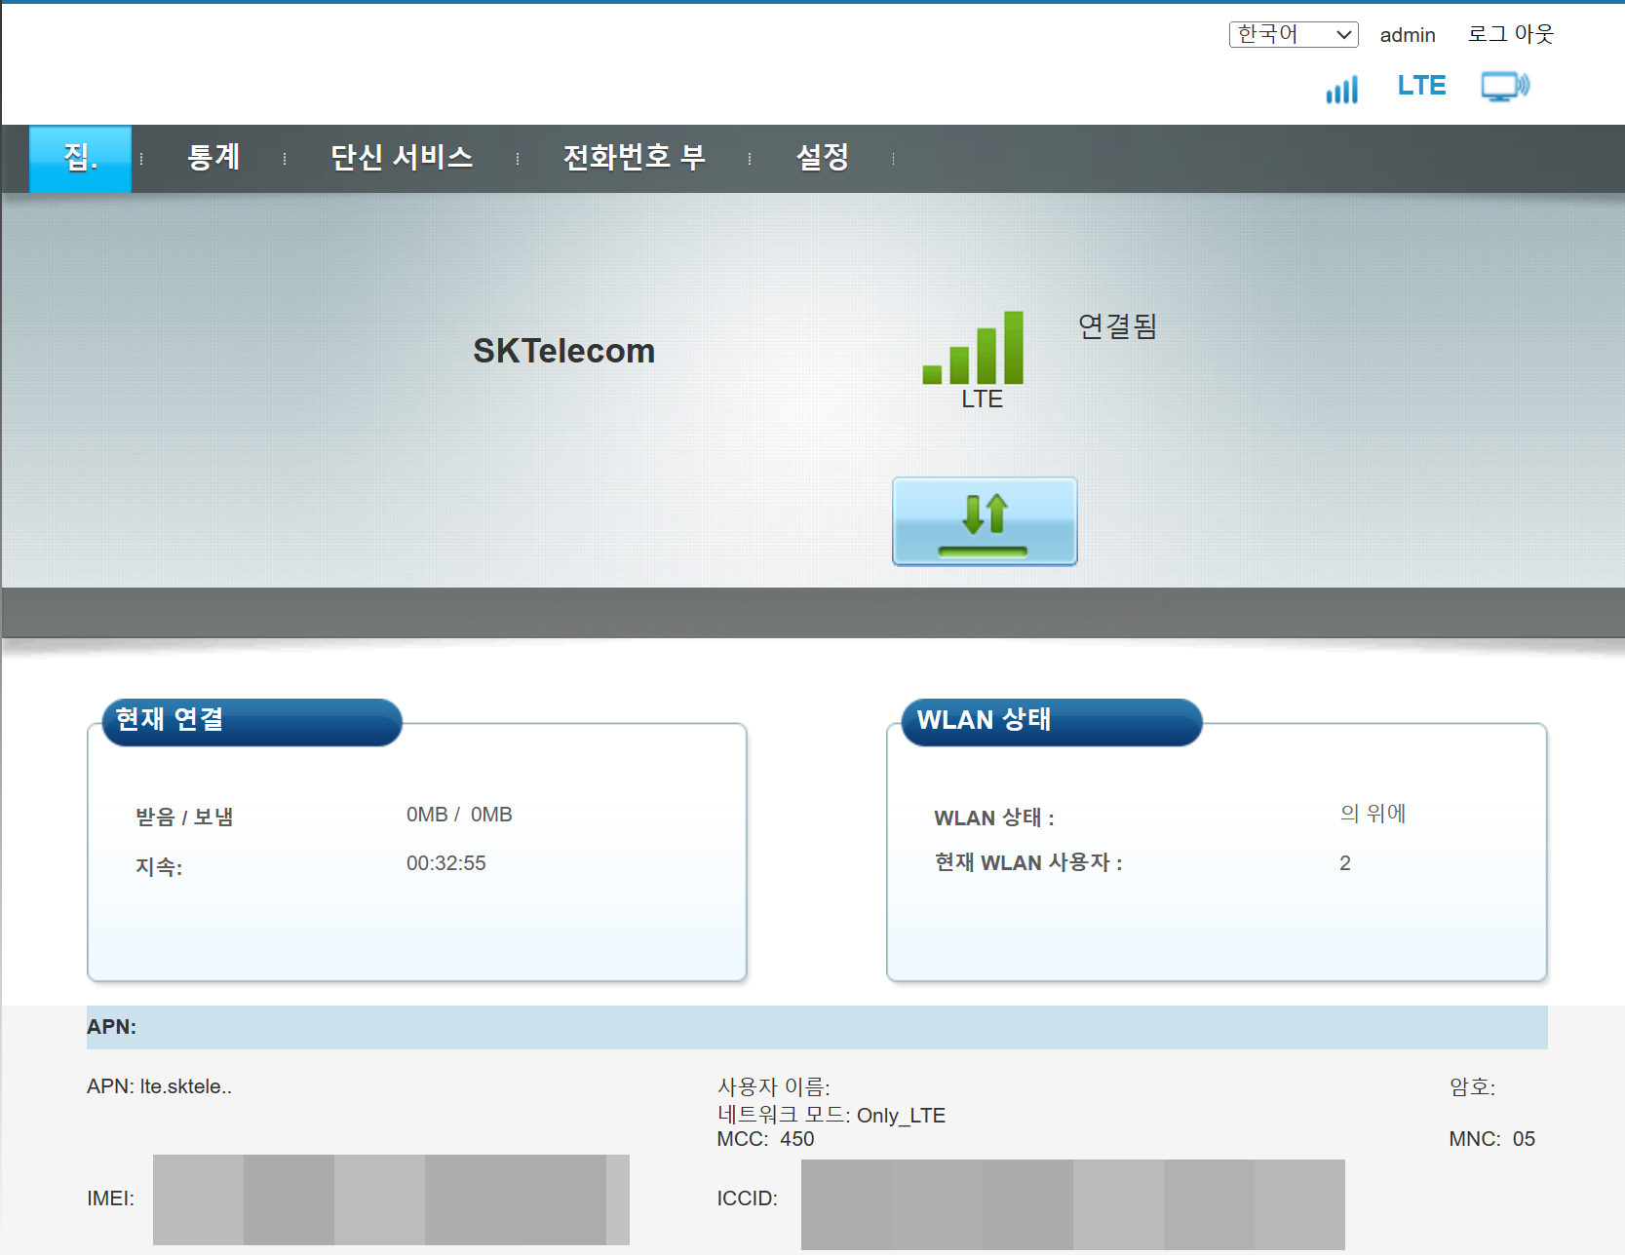Image resolution: width=1625 pixels, height=1255 pixels.
Task: Click the WLAN 상태 : row label
Action: pos(994,818)
